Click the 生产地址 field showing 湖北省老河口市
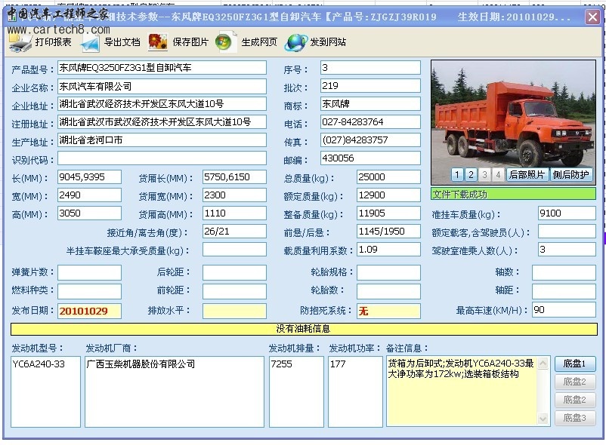This screenshot has height=445, width=606. pos(162,140)
